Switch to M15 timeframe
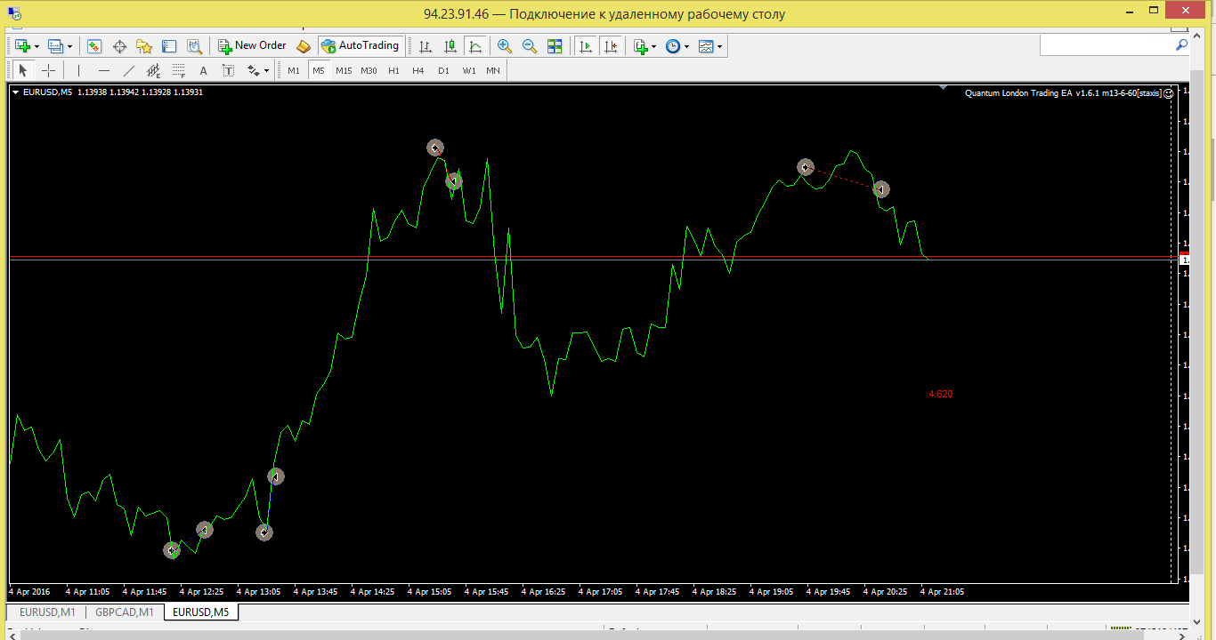Image resolution: width=1216 pixels, height=640 pixels. point(344,70)
